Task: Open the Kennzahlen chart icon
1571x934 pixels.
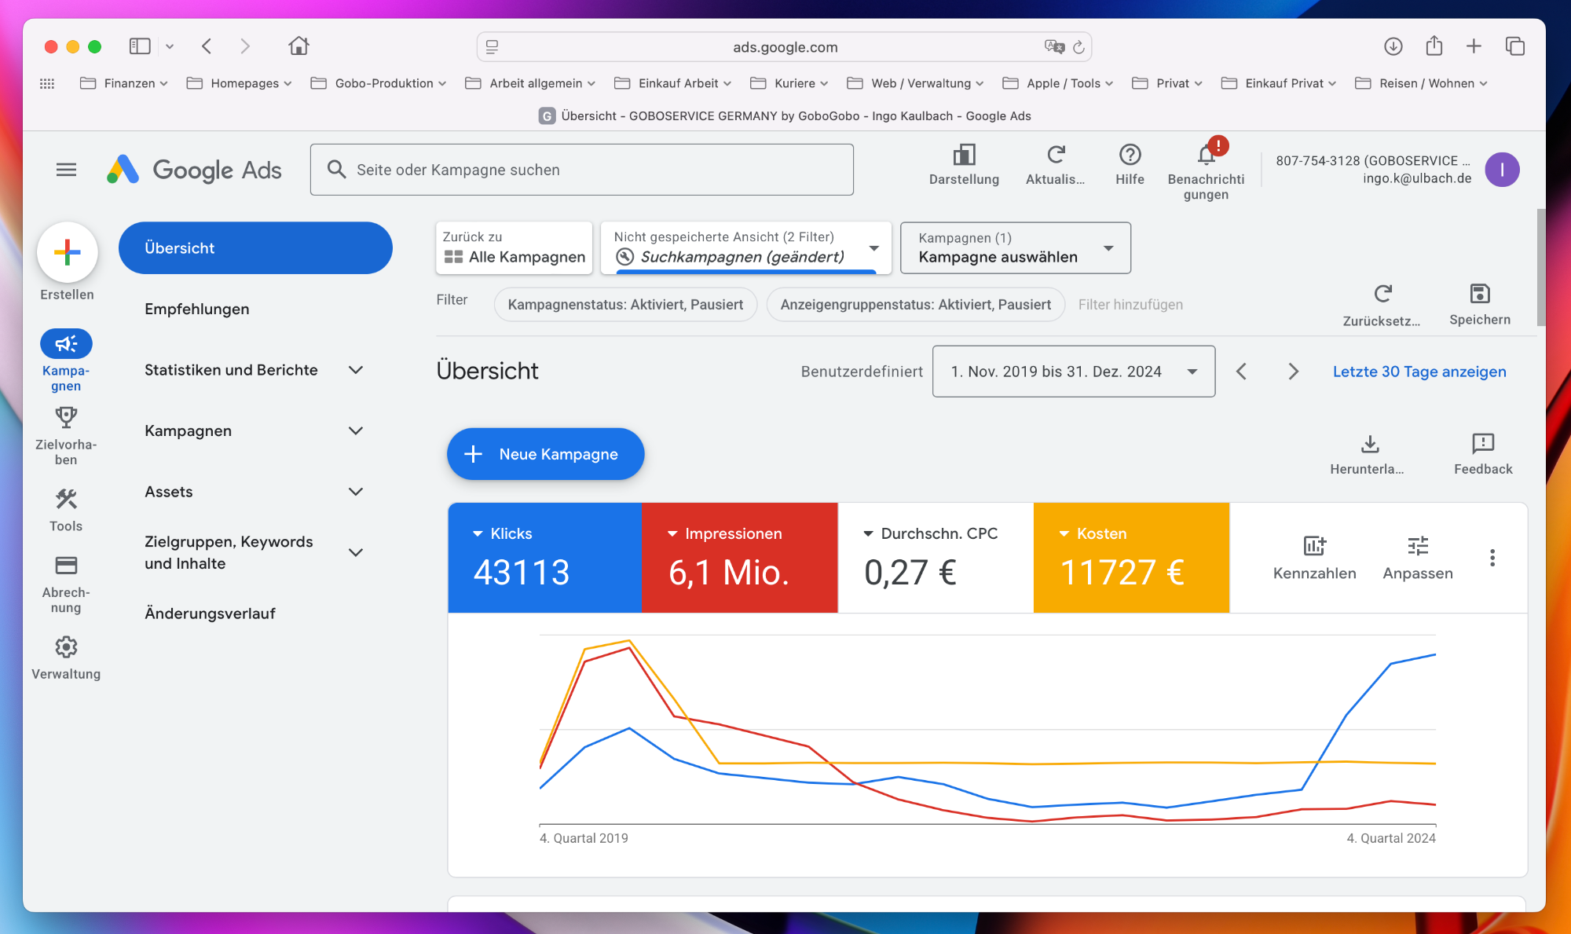Action: pos(1314,546)
